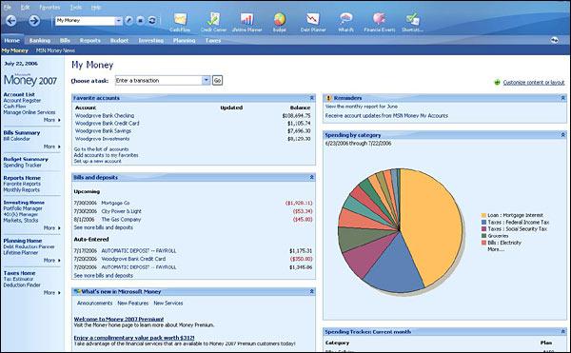Collapse the Favorite accounts panel
Screen dimensions: 571x353
click(312, 98)
